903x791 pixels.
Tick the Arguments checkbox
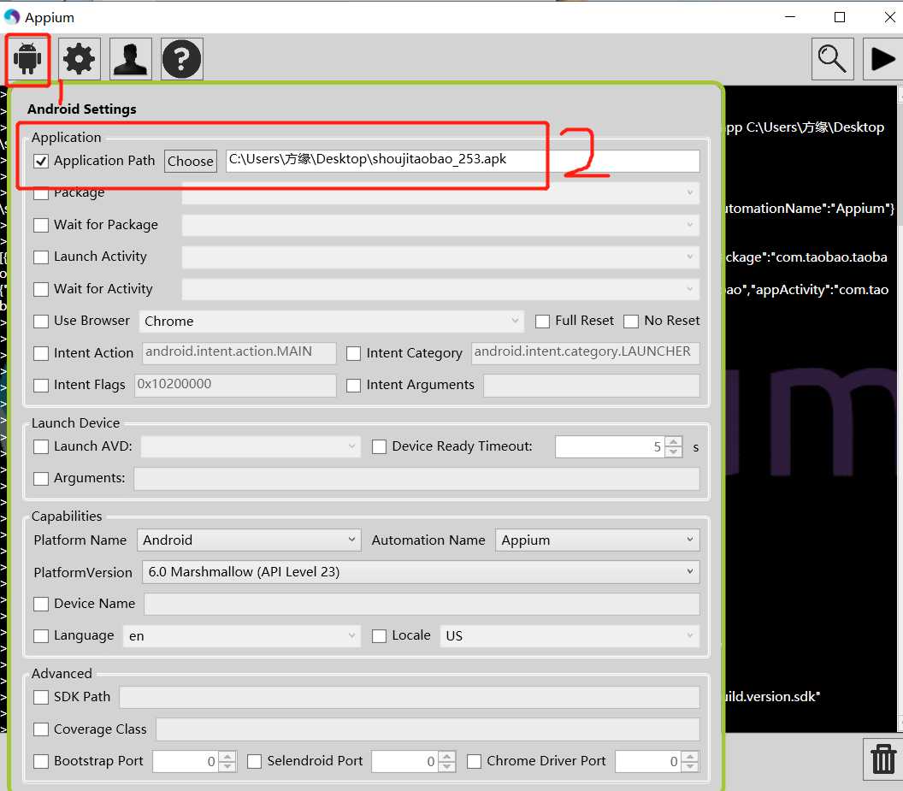point(41,479)
